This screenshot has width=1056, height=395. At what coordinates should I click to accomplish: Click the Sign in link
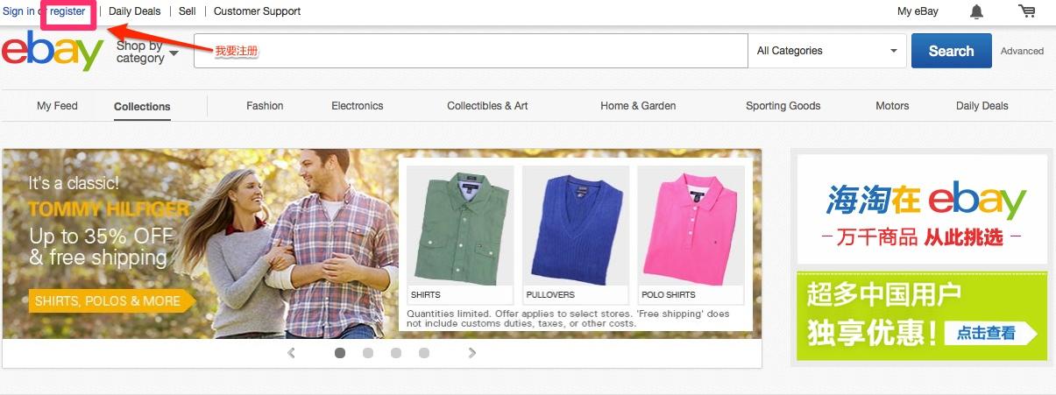tap(18, 11)
